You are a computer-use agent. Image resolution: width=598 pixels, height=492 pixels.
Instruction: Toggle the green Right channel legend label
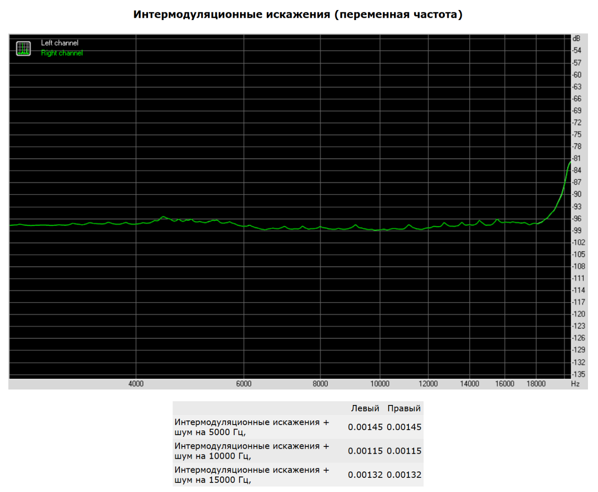62,53
